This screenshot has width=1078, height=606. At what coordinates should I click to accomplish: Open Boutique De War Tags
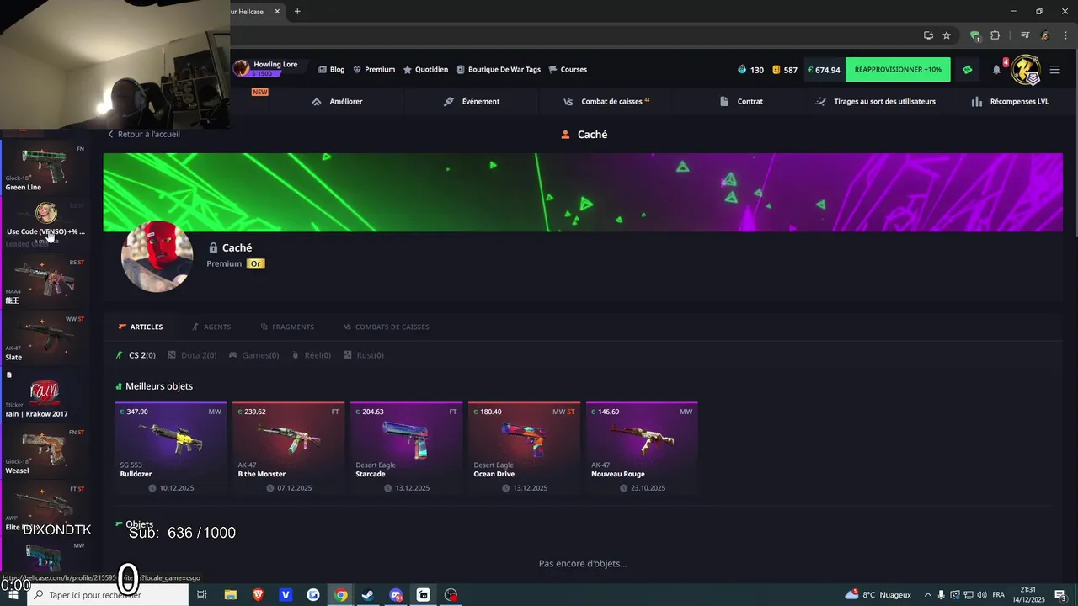coord(499,69)
